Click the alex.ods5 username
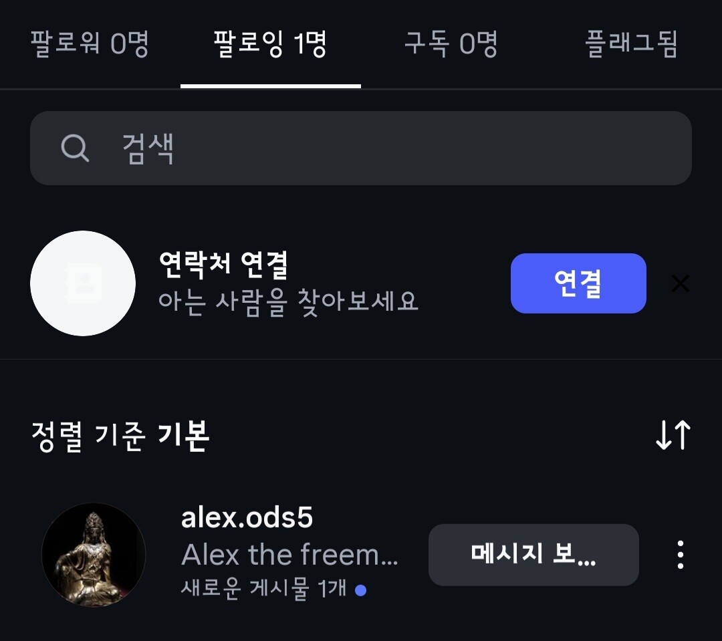722x641 pixels. point(247,518)
